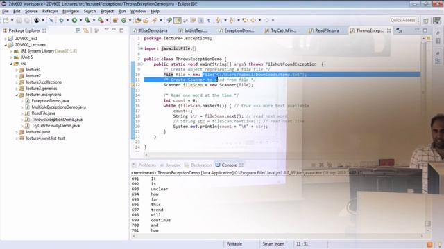Expand the lecture3.collections package
The height and width of the screenshot is (249, 444).
tap(17, 82)
